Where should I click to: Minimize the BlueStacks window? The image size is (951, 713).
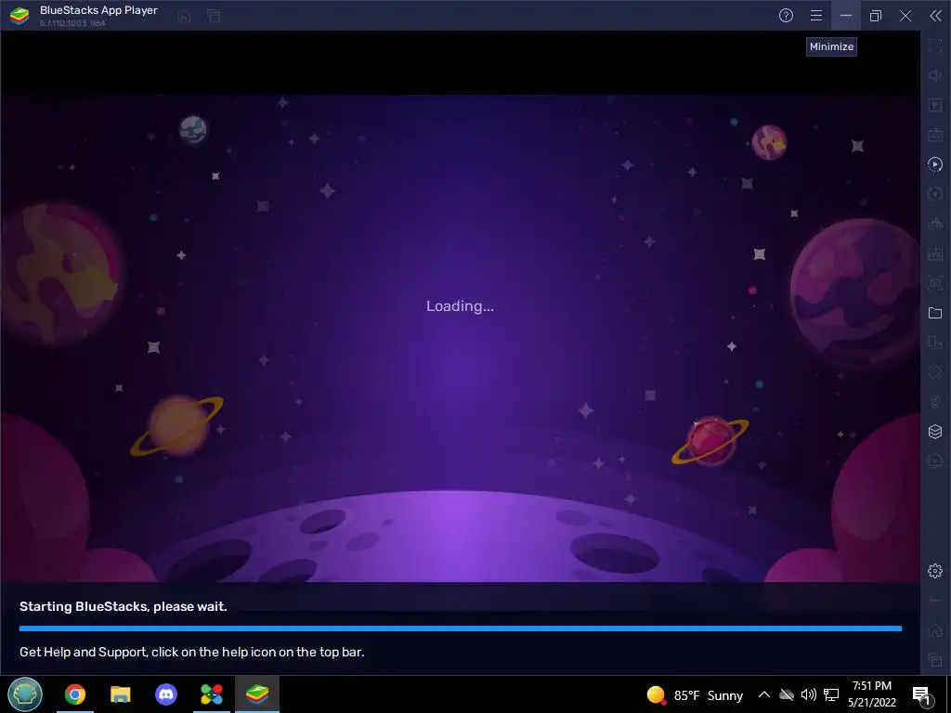point(846,16)
